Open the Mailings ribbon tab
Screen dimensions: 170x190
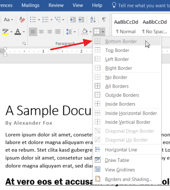[x=31, y=5]
